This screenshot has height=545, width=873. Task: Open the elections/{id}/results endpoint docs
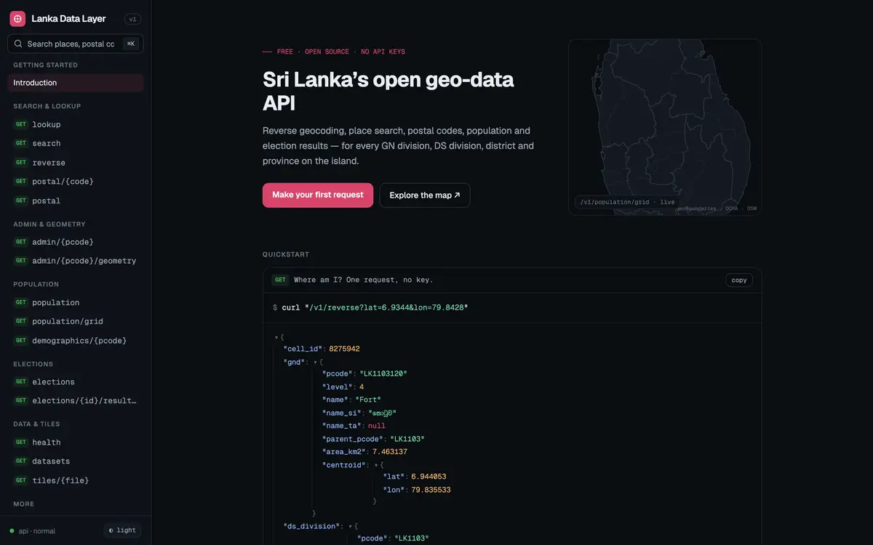coord(76,400)
